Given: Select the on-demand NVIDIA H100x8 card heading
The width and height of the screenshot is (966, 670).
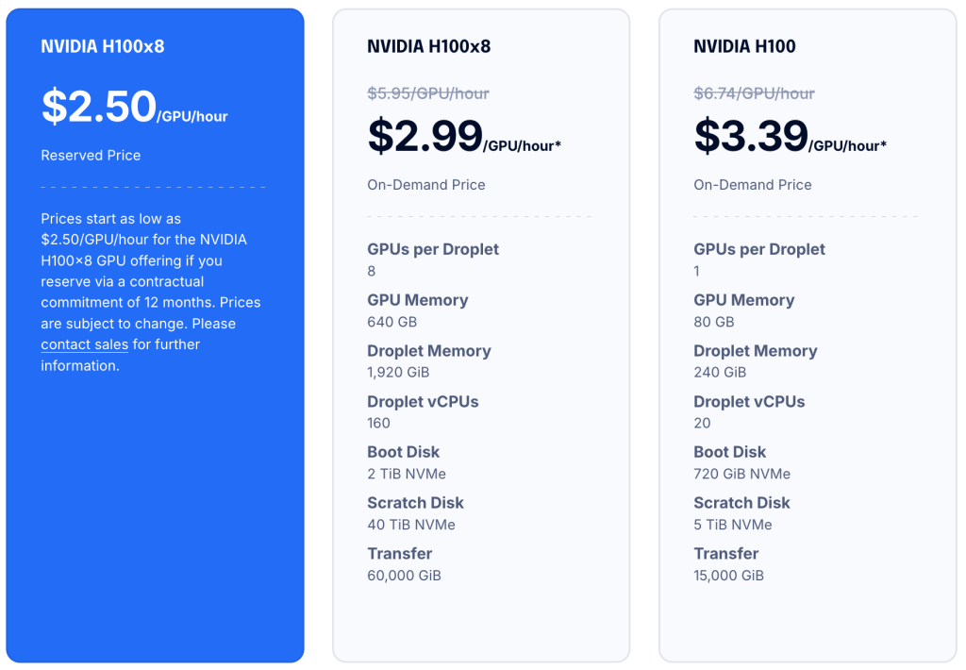Looking at the screenshot, I should pyautogui.click(x=429, y=46).
